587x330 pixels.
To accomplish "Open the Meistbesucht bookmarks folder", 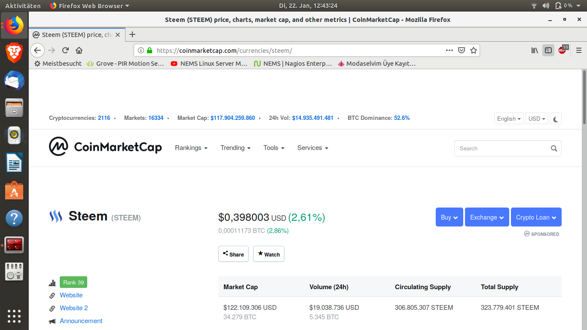I will click(58, 64).
